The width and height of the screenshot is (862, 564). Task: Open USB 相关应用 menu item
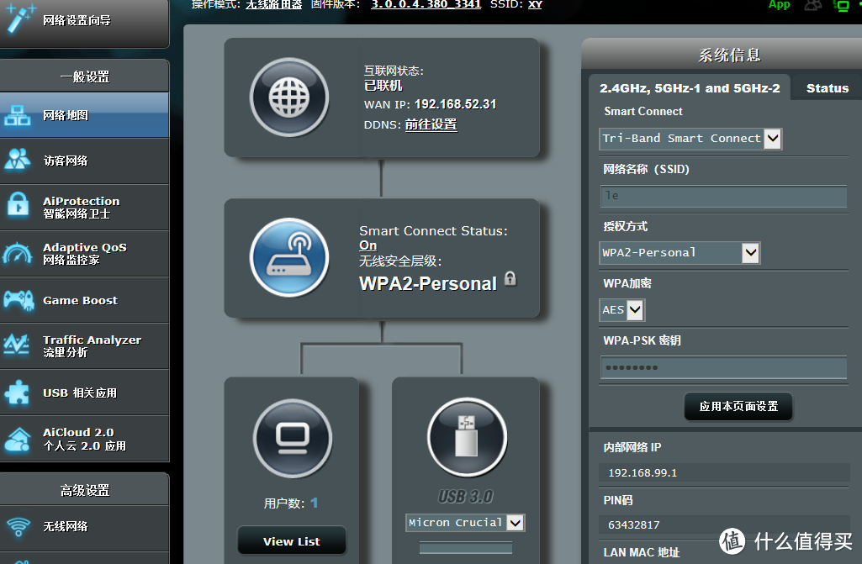click(x=85, y=393)
